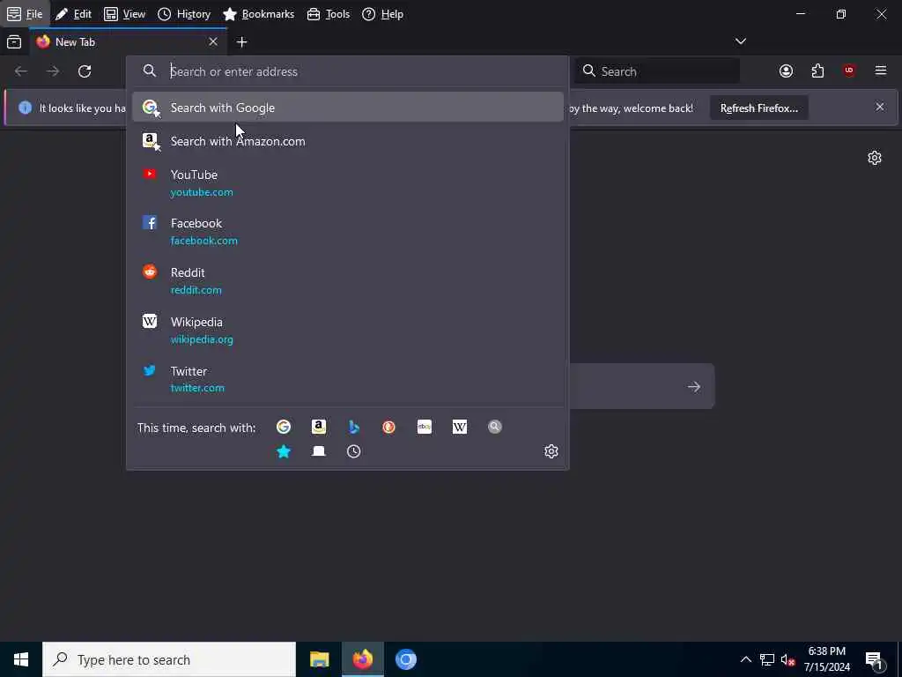Focus the Search or enter address field

(347, 71)
